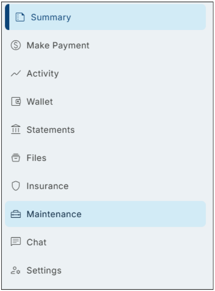
Task: Click the Wallet icon
Action: [16, 101]
